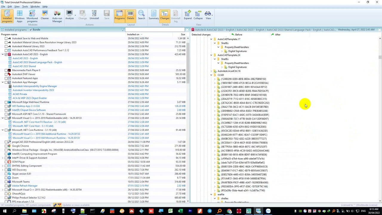Screen dimensions: 382x215
Task: Open the Modules menu
Action: 35,7
